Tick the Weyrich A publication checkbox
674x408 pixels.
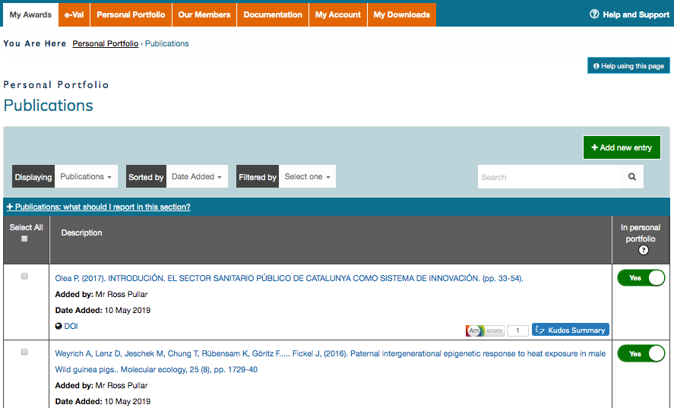coord(24,353)
